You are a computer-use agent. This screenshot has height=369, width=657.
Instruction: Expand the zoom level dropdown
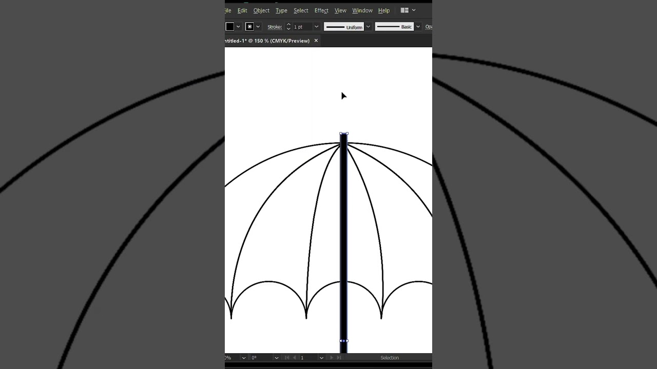[244, 358]
